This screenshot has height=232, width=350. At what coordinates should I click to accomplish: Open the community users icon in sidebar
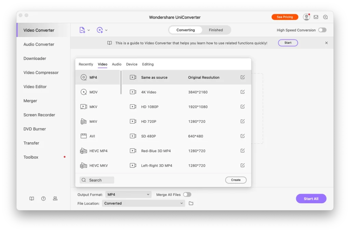pos(55,198)
